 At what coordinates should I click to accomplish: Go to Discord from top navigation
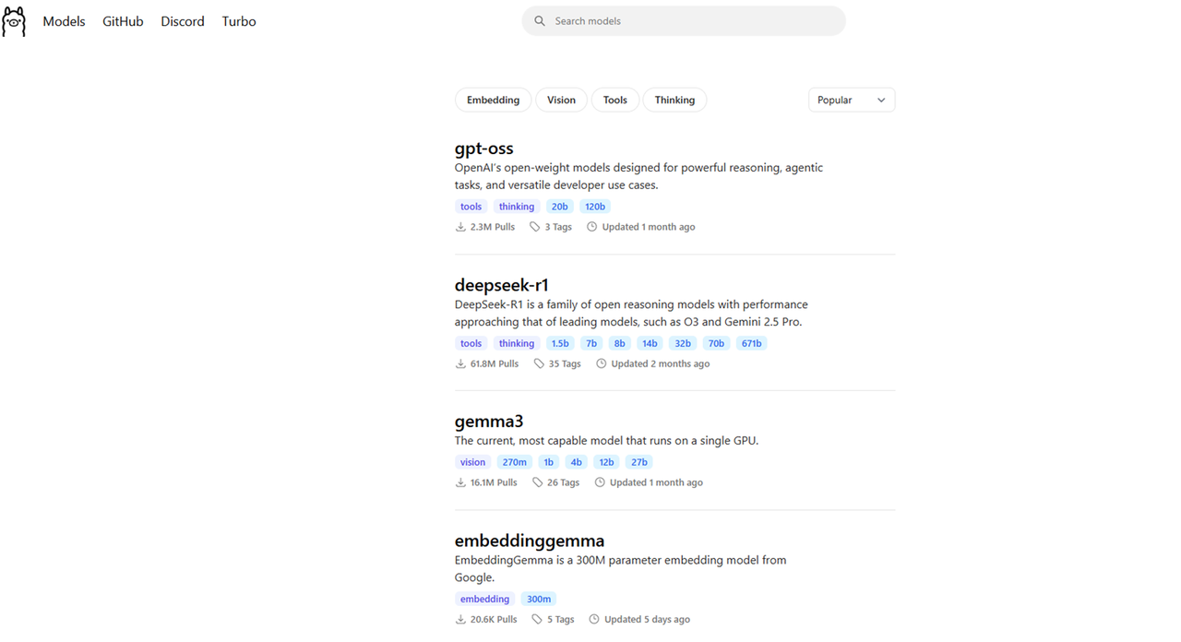tap(183, 21)
